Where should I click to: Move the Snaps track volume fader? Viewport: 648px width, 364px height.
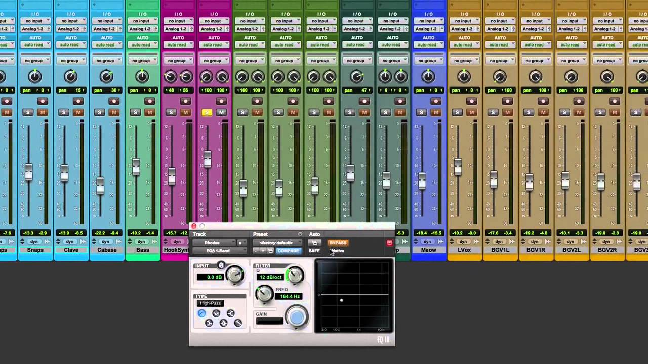pyautogui.click(x=28, y=172)
